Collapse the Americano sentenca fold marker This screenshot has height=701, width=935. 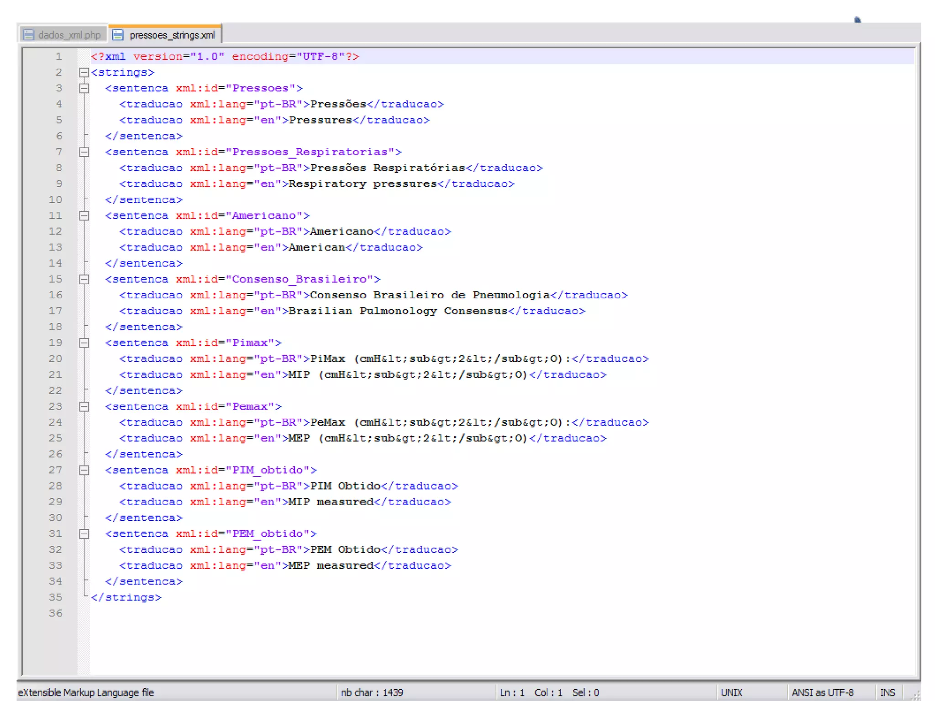(84, 216)
